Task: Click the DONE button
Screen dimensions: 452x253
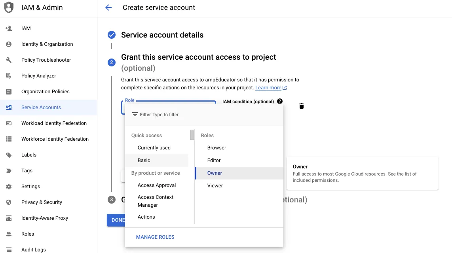Action: 116,220
